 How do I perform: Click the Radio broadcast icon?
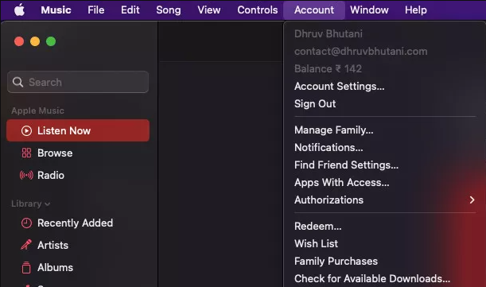tap(26, 175)
